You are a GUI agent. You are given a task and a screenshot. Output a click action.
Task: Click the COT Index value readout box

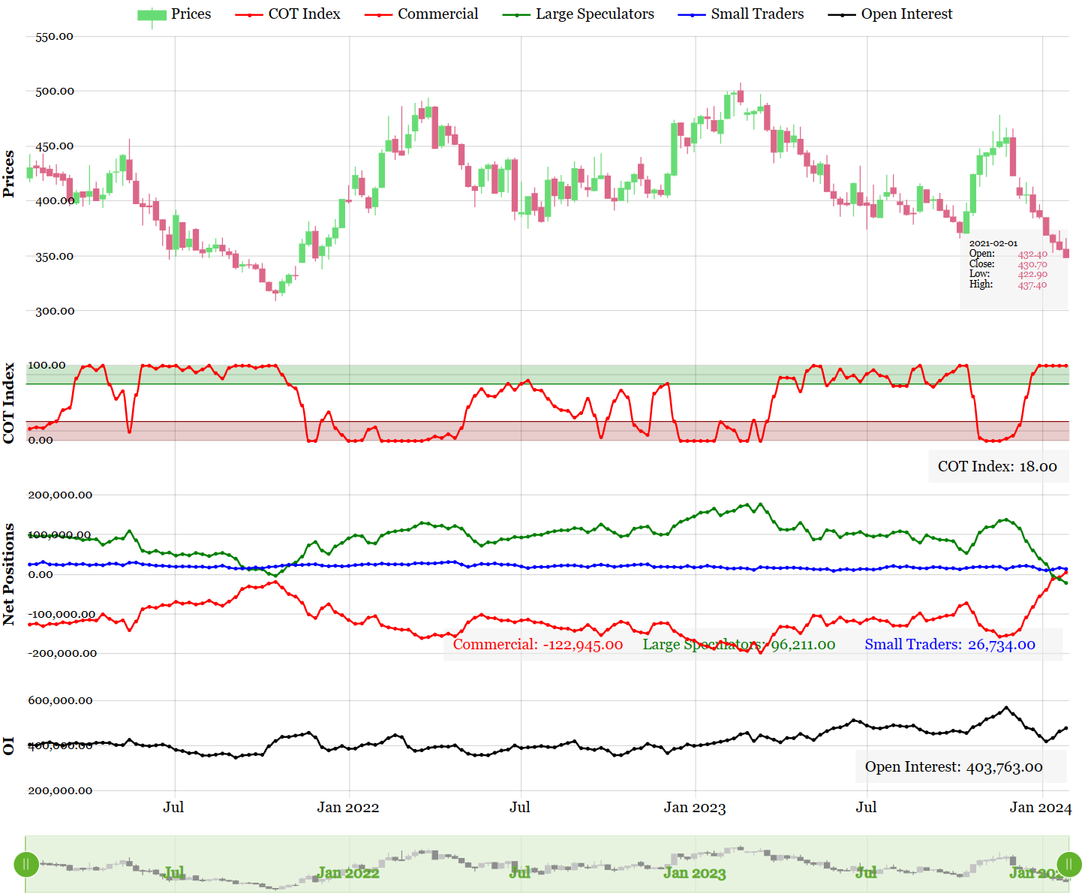tap(997, 466)
